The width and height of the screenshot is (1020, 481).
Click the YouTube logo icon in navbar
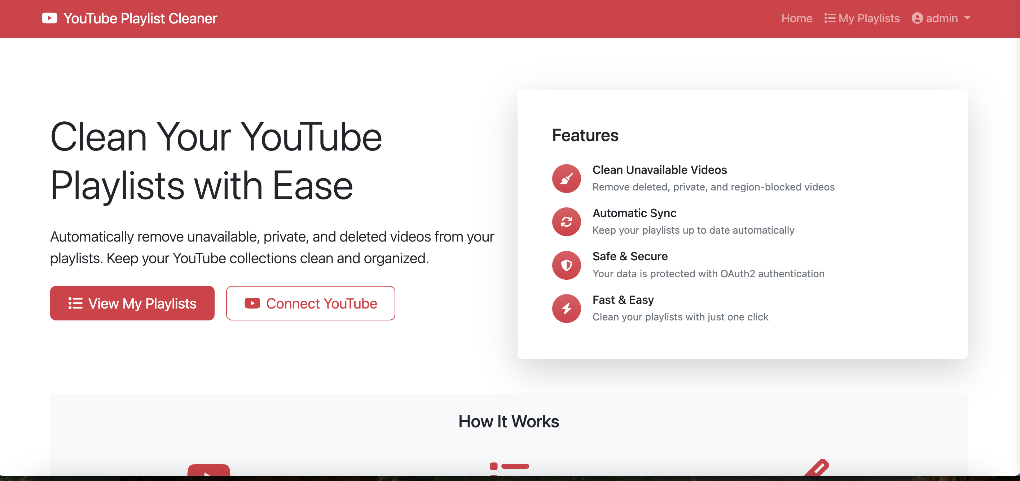[49, 18]
